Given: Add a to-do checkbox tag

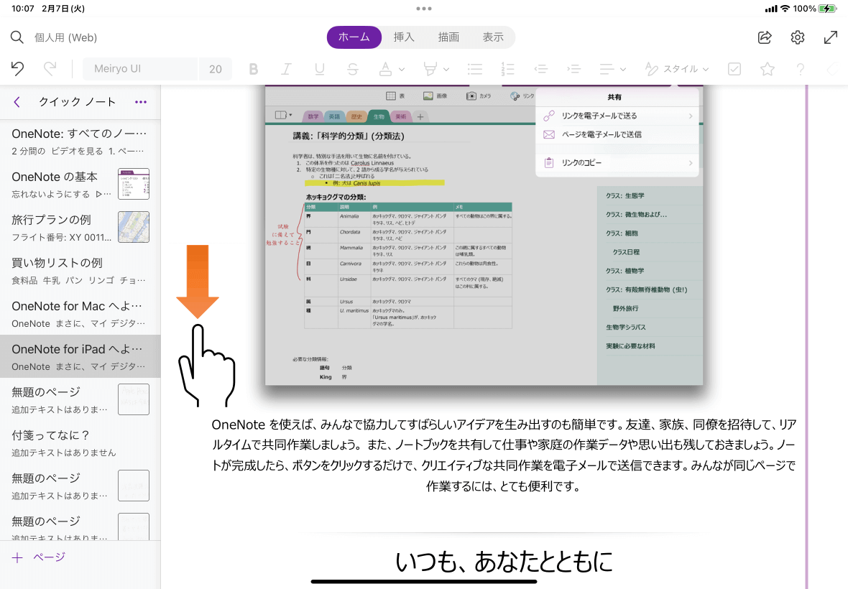Looking at the screenshot, I should point(734,69).
